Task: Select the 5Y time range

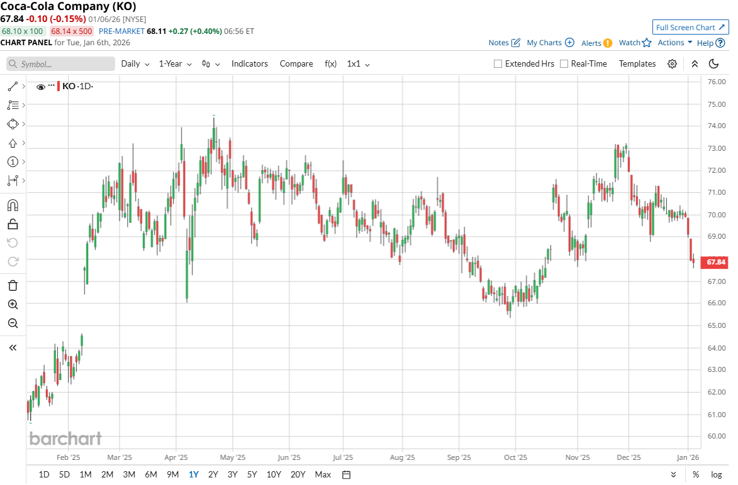Action: tap(252, 475)
